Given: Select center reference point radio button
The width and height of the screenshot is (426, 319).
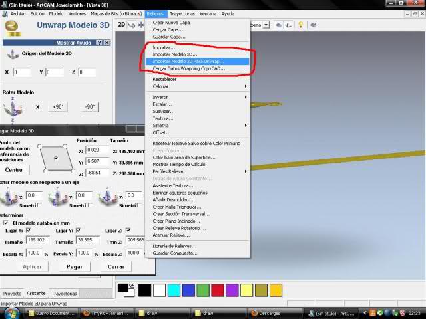Looking at the screenshot, I should click(x=56, y=158).
